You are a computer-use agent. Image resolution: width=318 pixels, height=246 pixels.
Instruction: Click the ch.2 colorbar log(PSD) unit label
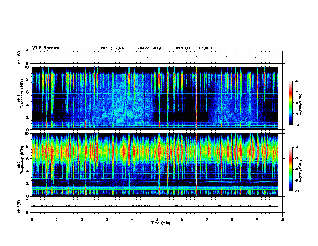[301, 171]
